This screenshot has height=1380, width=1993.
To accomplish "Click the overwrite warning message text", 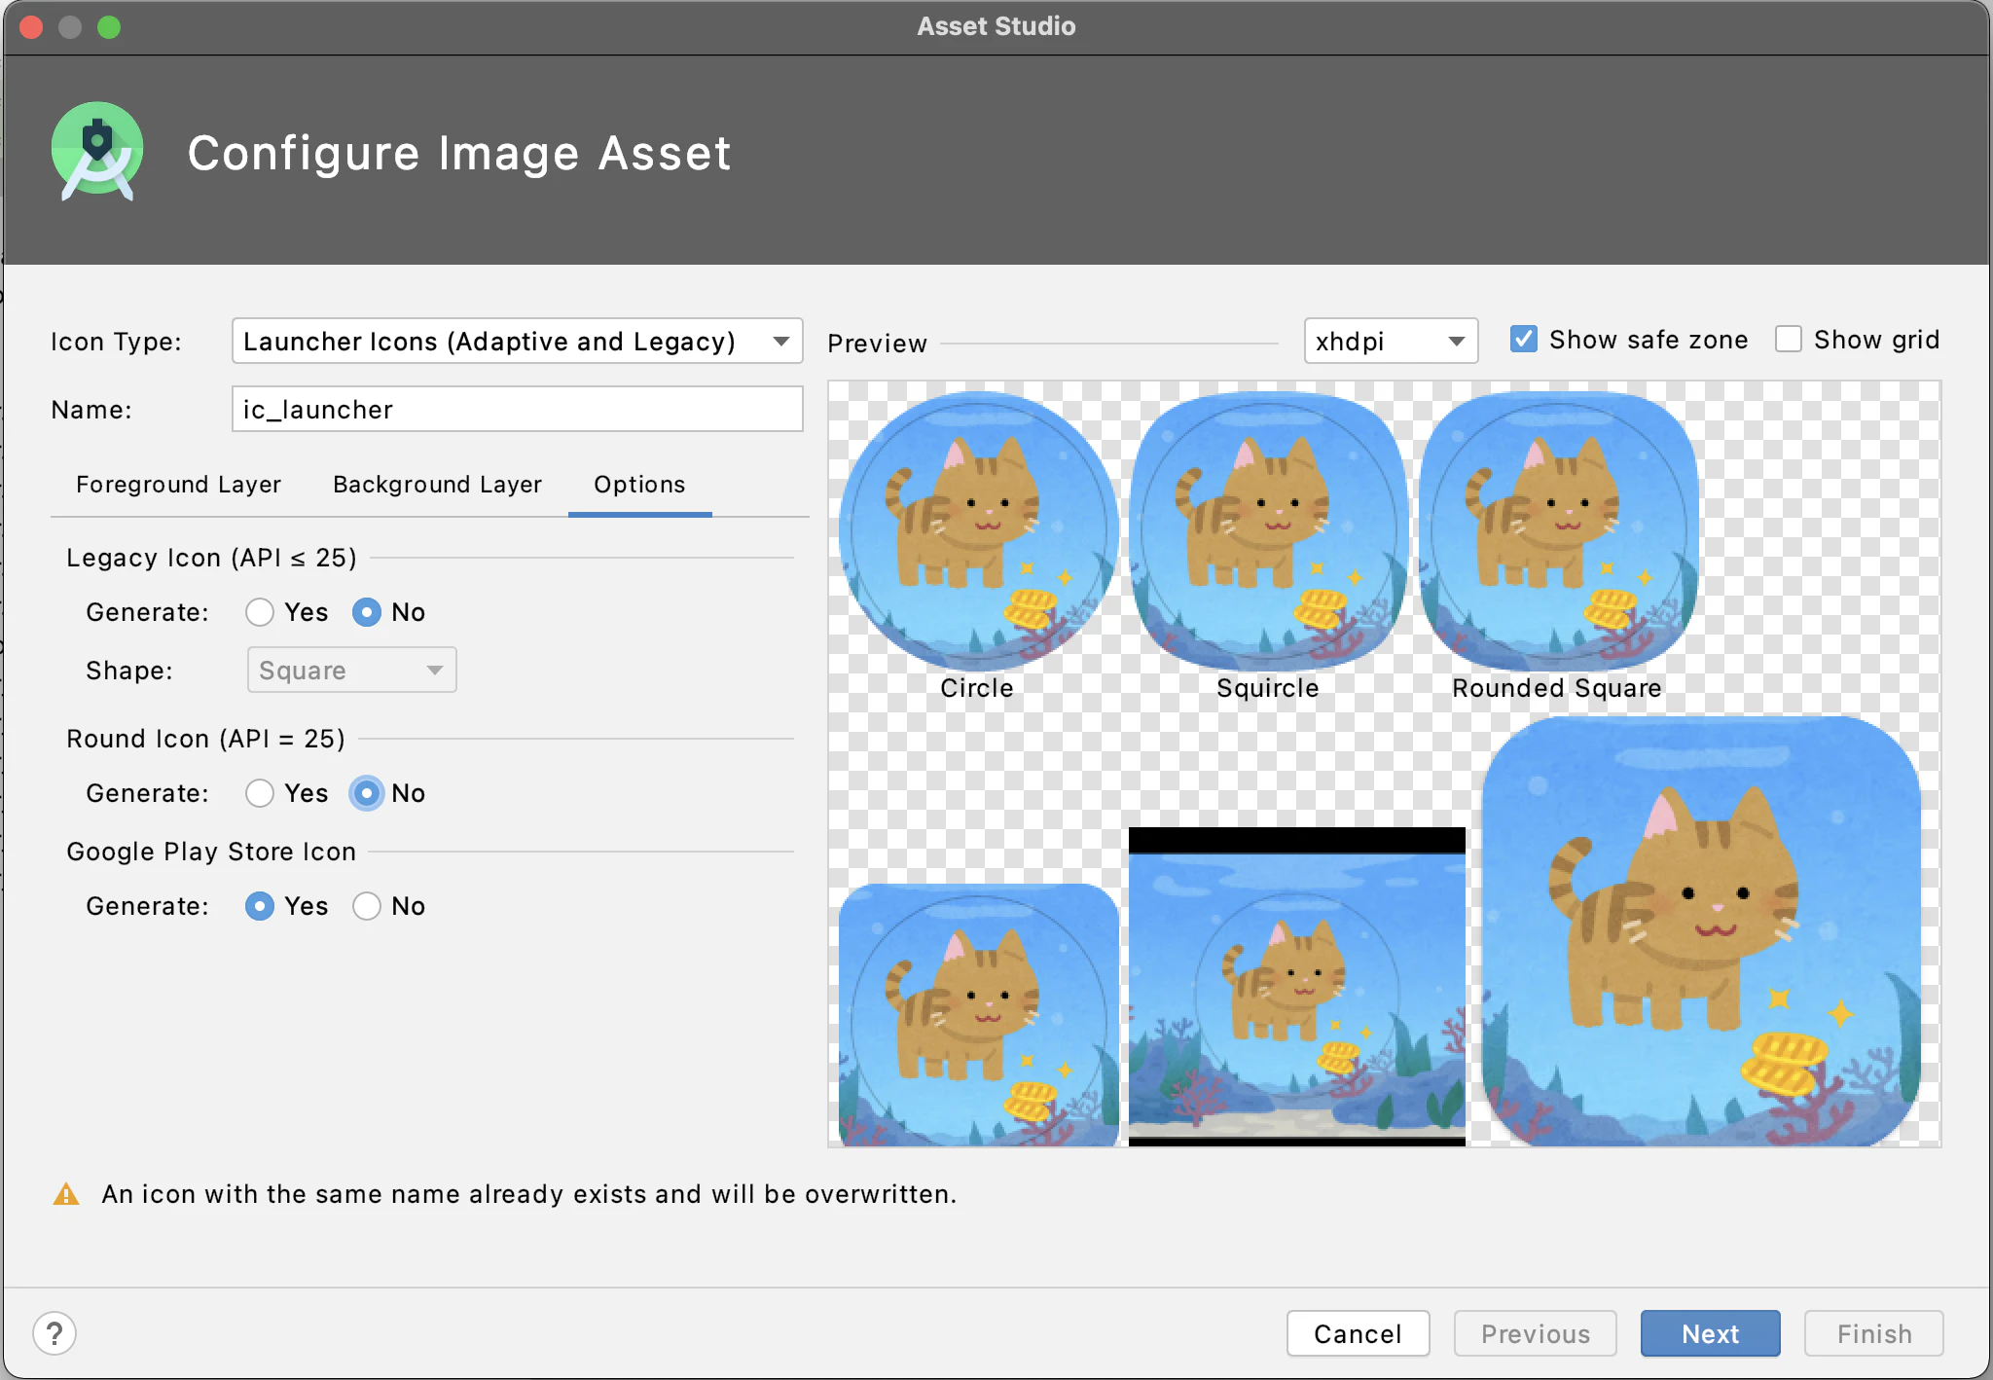I will 529,1194.
